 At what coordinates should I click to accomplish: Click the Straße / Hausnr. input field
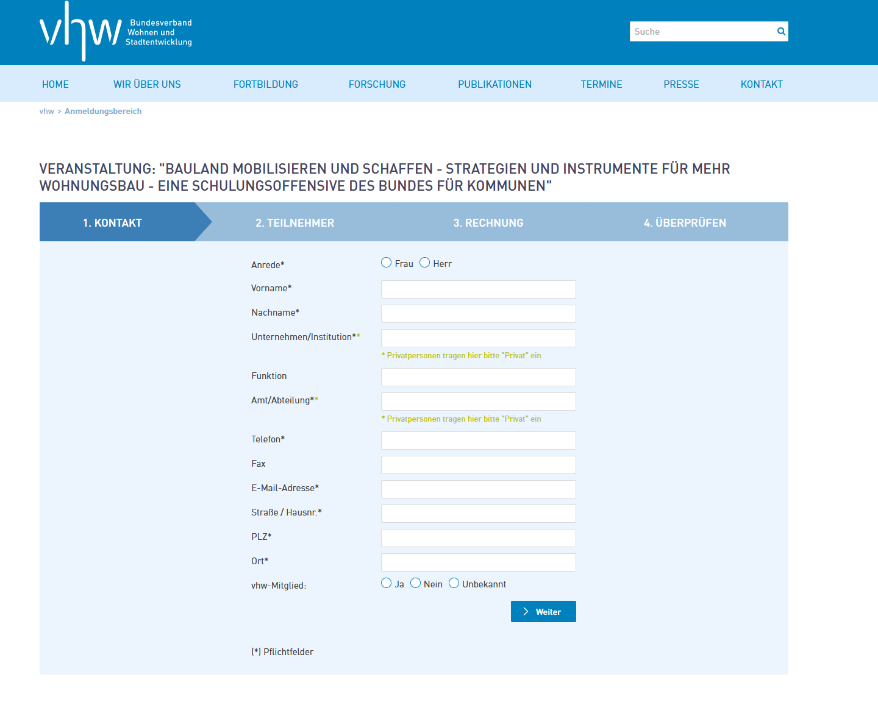tap(479, 514)
